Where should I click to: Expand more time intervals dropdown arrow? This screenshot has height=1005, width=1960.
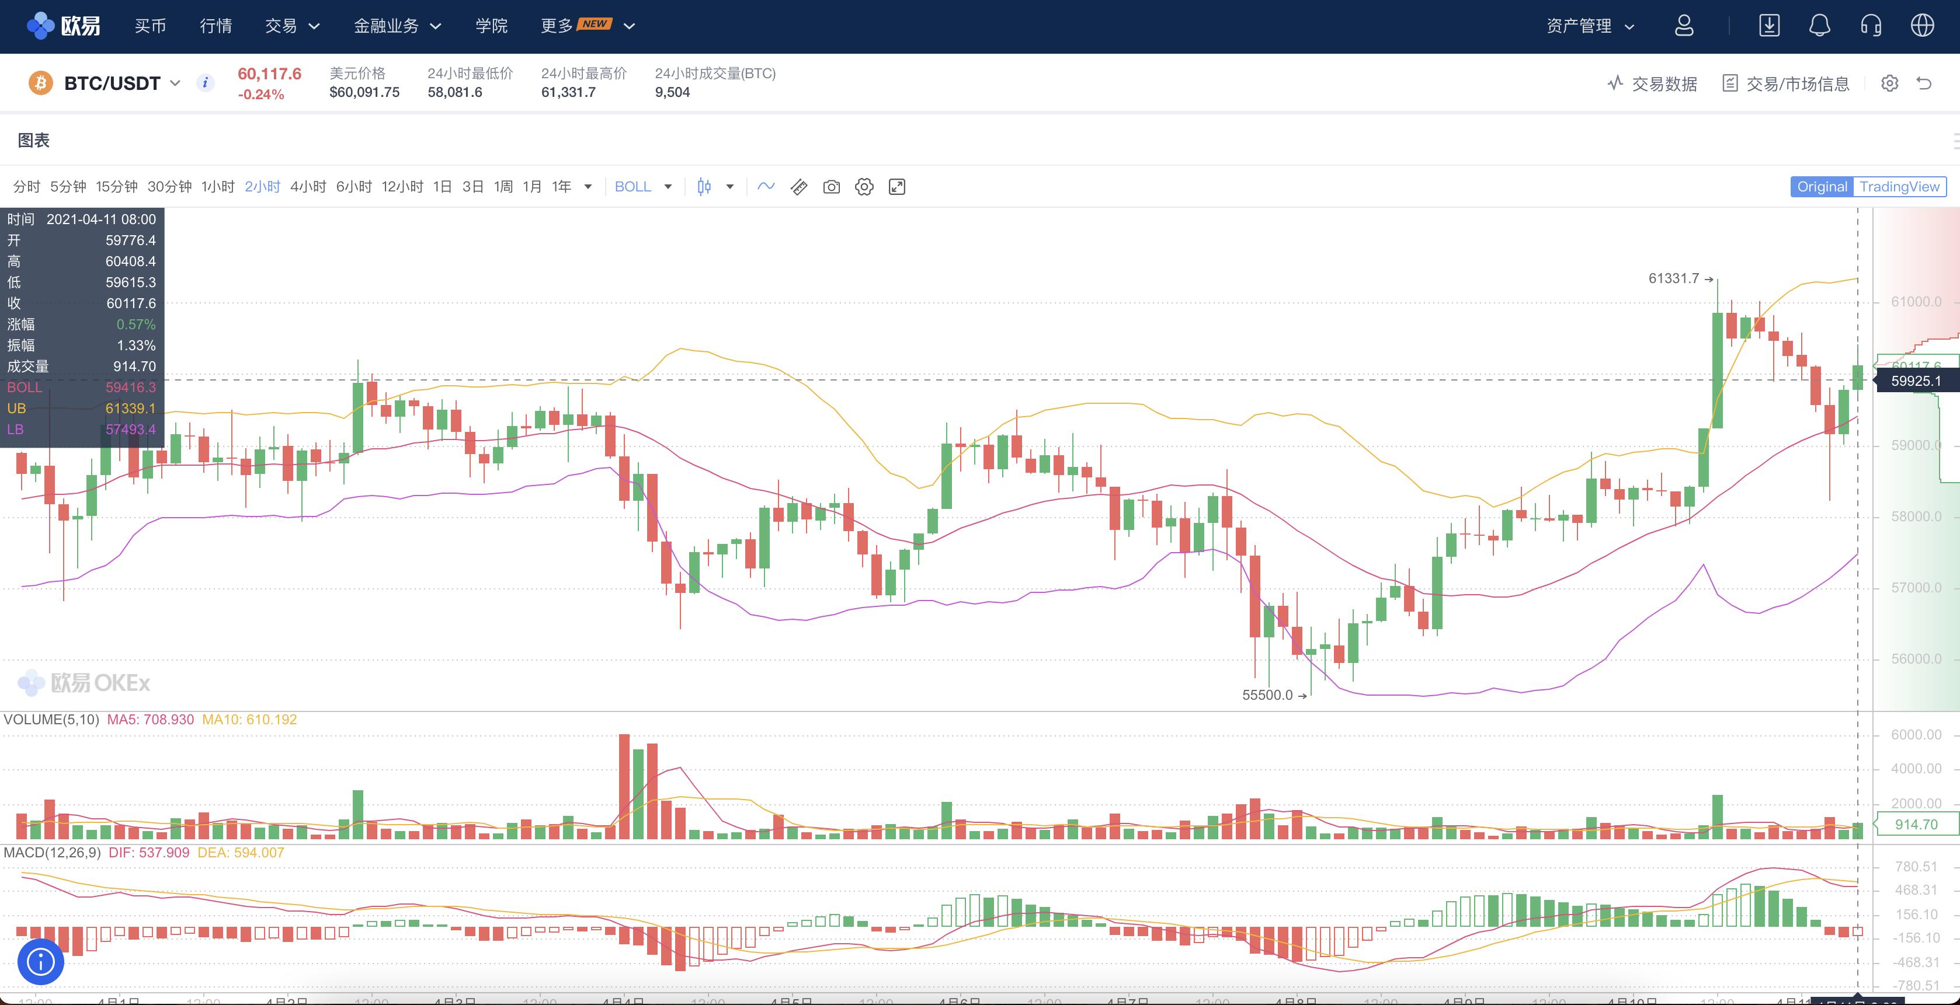pyautogui.click(x=588, y=187)
